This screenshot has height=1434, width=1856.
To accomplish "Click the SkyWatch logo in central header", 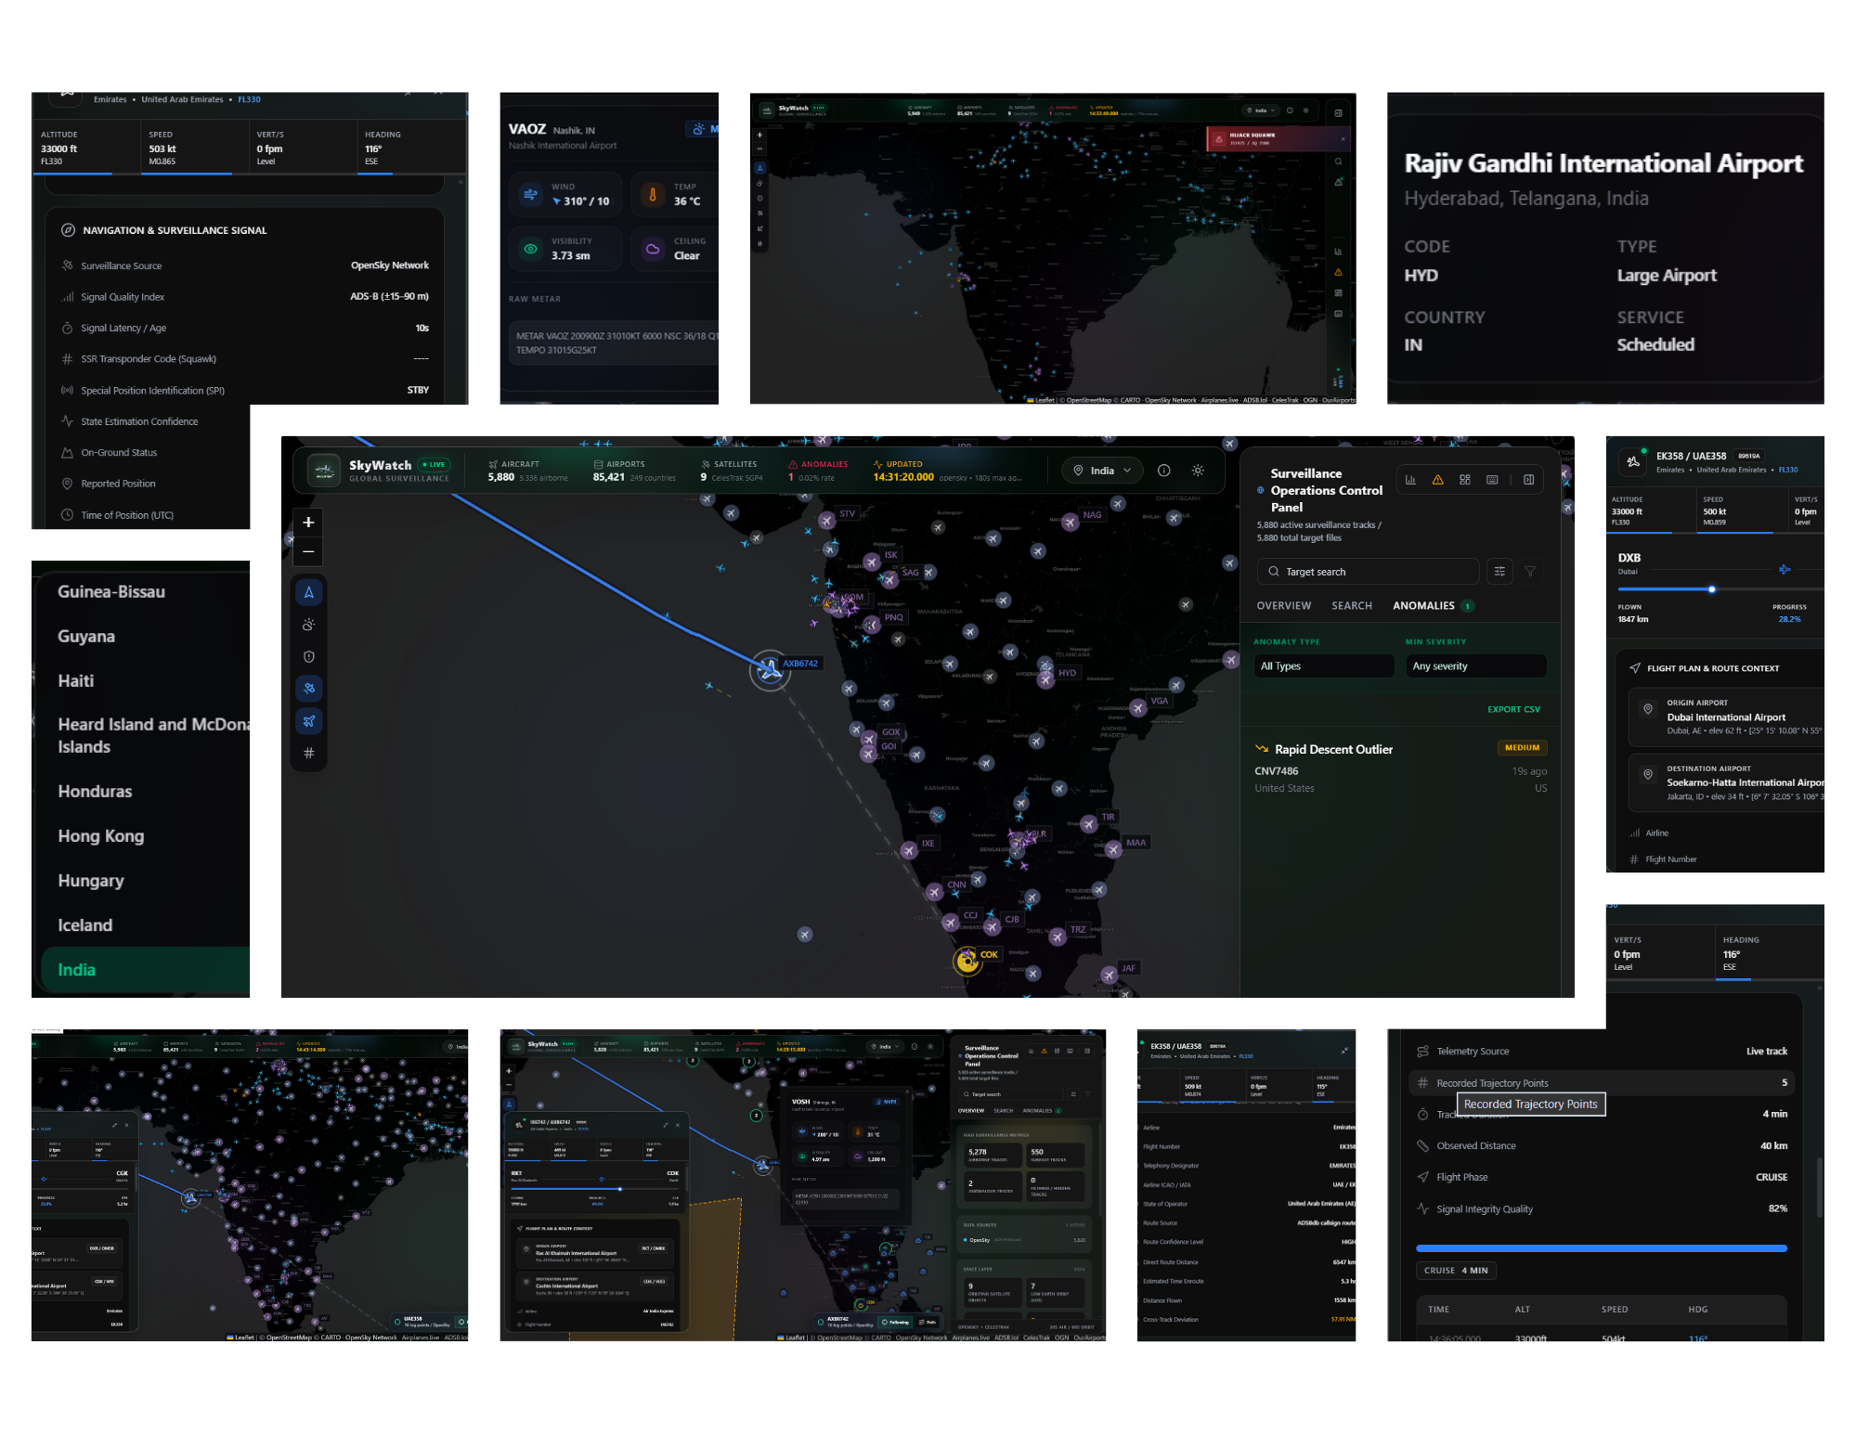I will [x=324, y=471].
